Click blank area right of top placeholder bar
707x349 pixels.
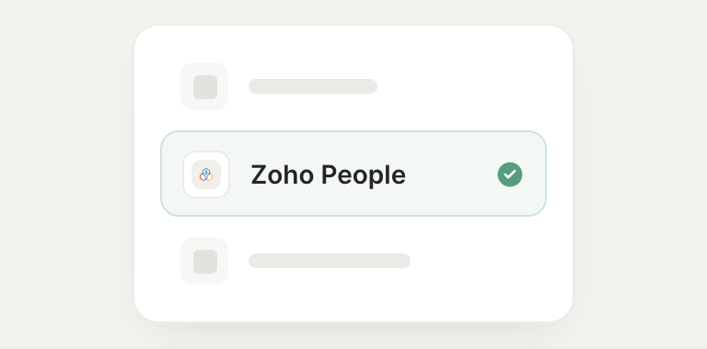[460, 86]
